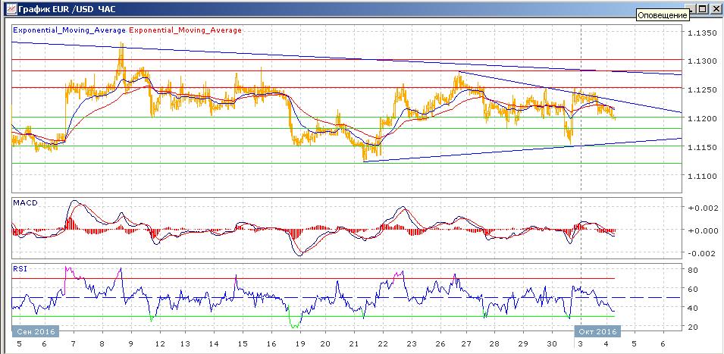This screenshot has width=724, height=354.
Task: Click the 60 RSI axis value
Action: click(693, 289)
